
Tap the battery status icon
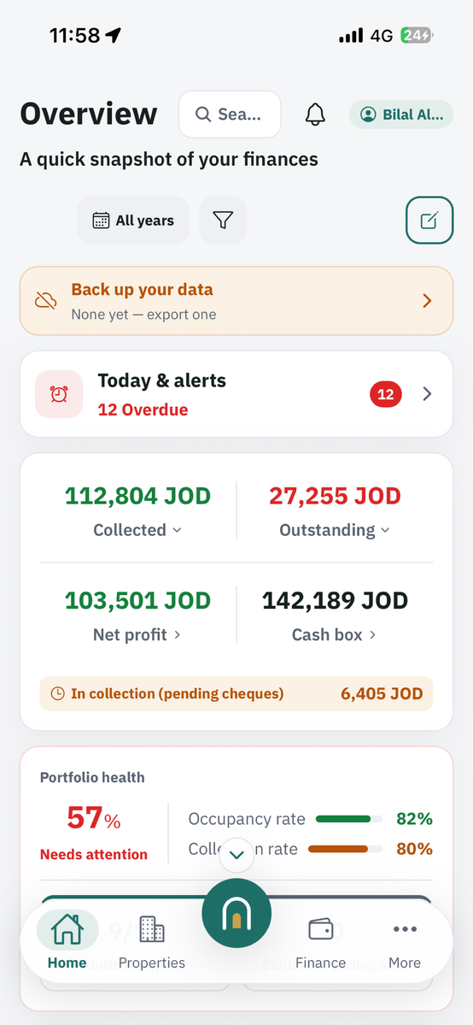(x=417, y=35)
